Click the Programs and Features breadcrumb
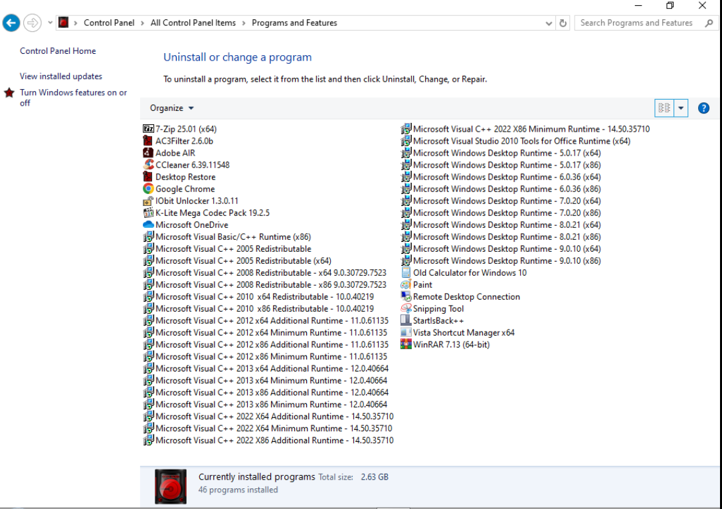Viewport: 722px width, 509px height. 294,23
